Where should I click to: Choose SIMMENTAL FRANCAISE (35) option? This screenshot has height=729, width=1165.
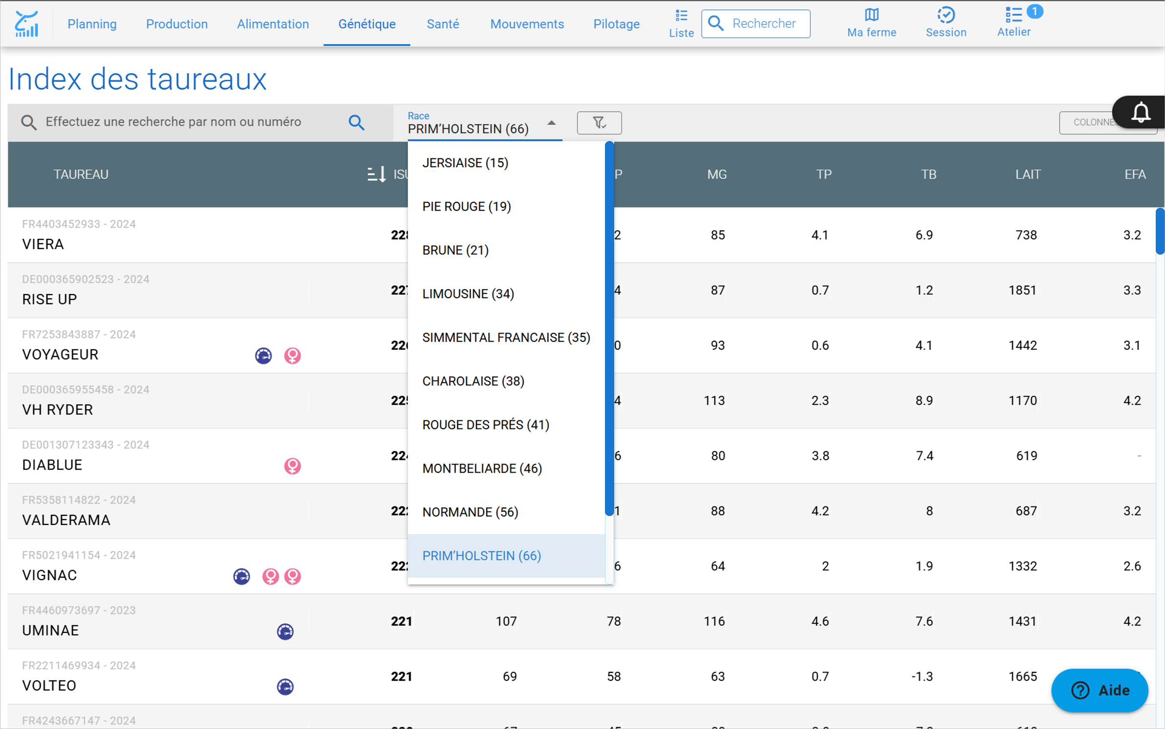[506, 338]
